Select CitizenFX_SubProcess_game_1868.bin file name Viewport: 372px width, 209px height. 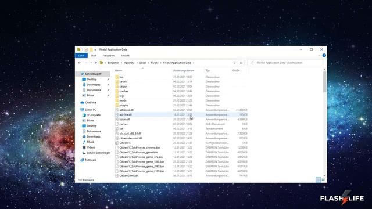(x=142, y=161)
